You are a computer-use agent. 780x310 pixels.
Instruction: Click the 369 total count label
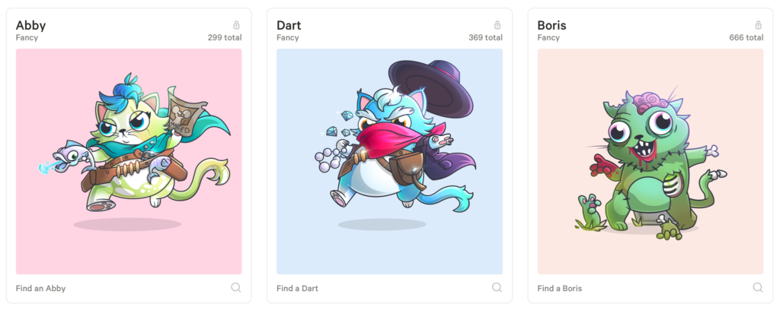coord(485,38)
